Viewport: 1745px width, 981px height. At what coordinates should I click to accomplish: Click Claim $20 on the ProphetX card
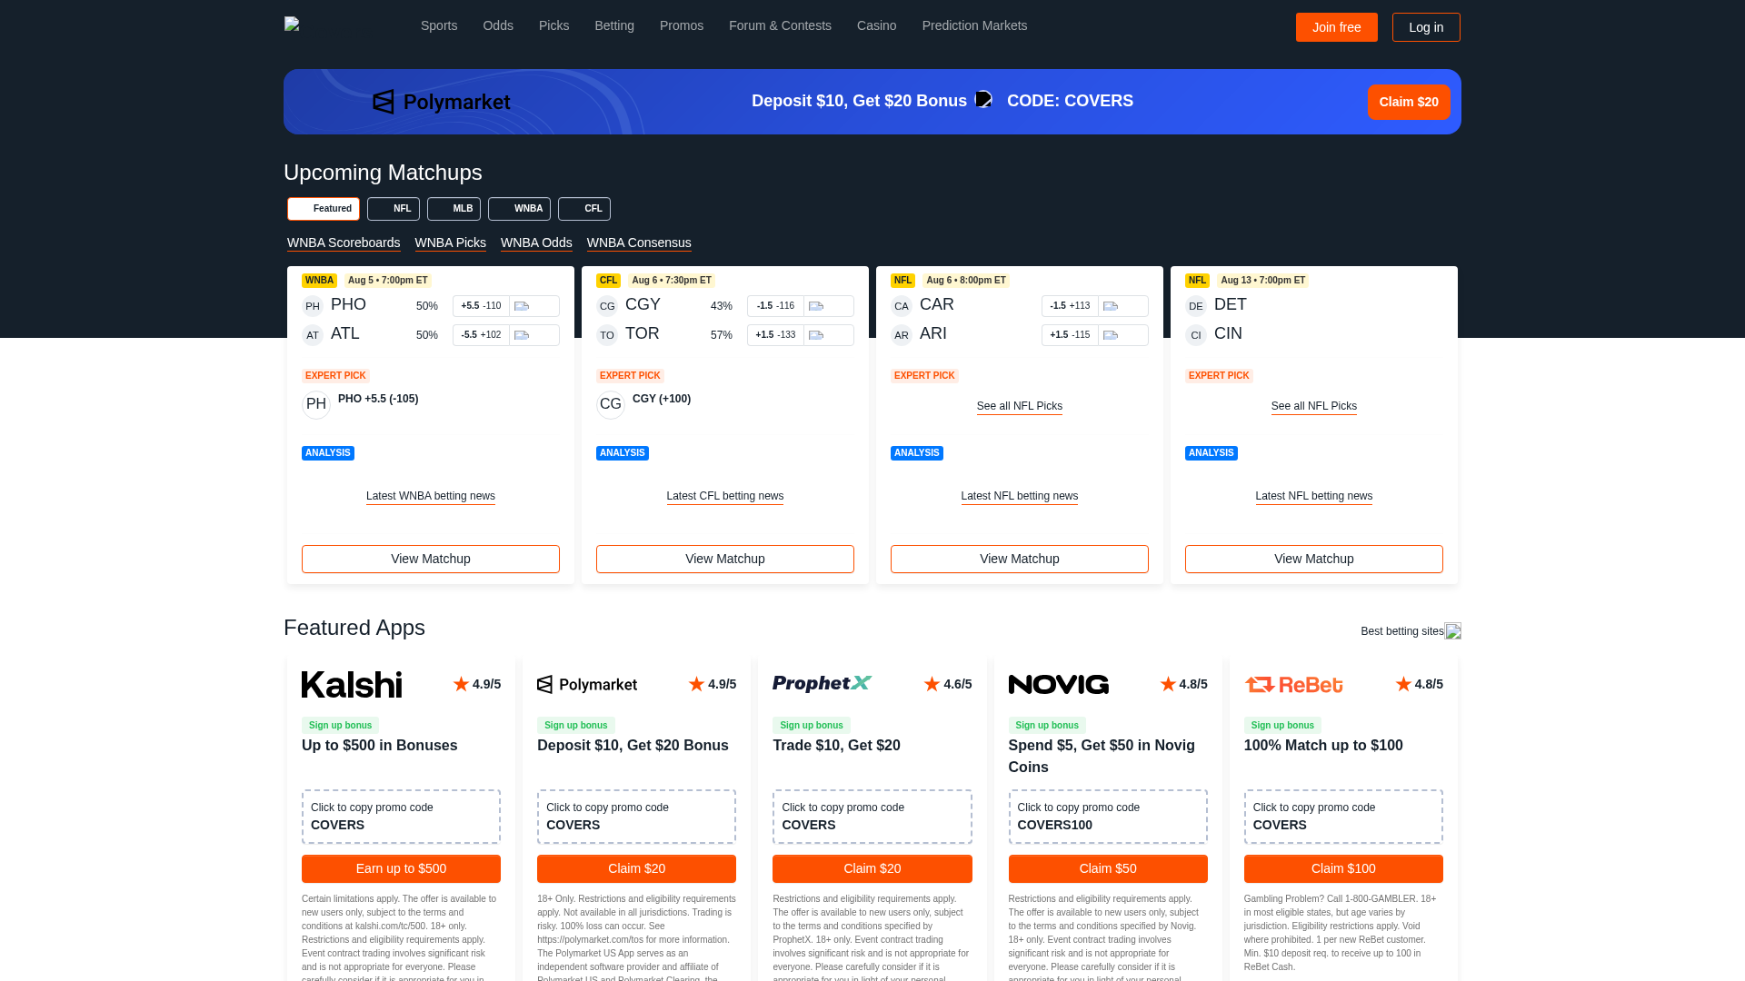pos(872,868)
